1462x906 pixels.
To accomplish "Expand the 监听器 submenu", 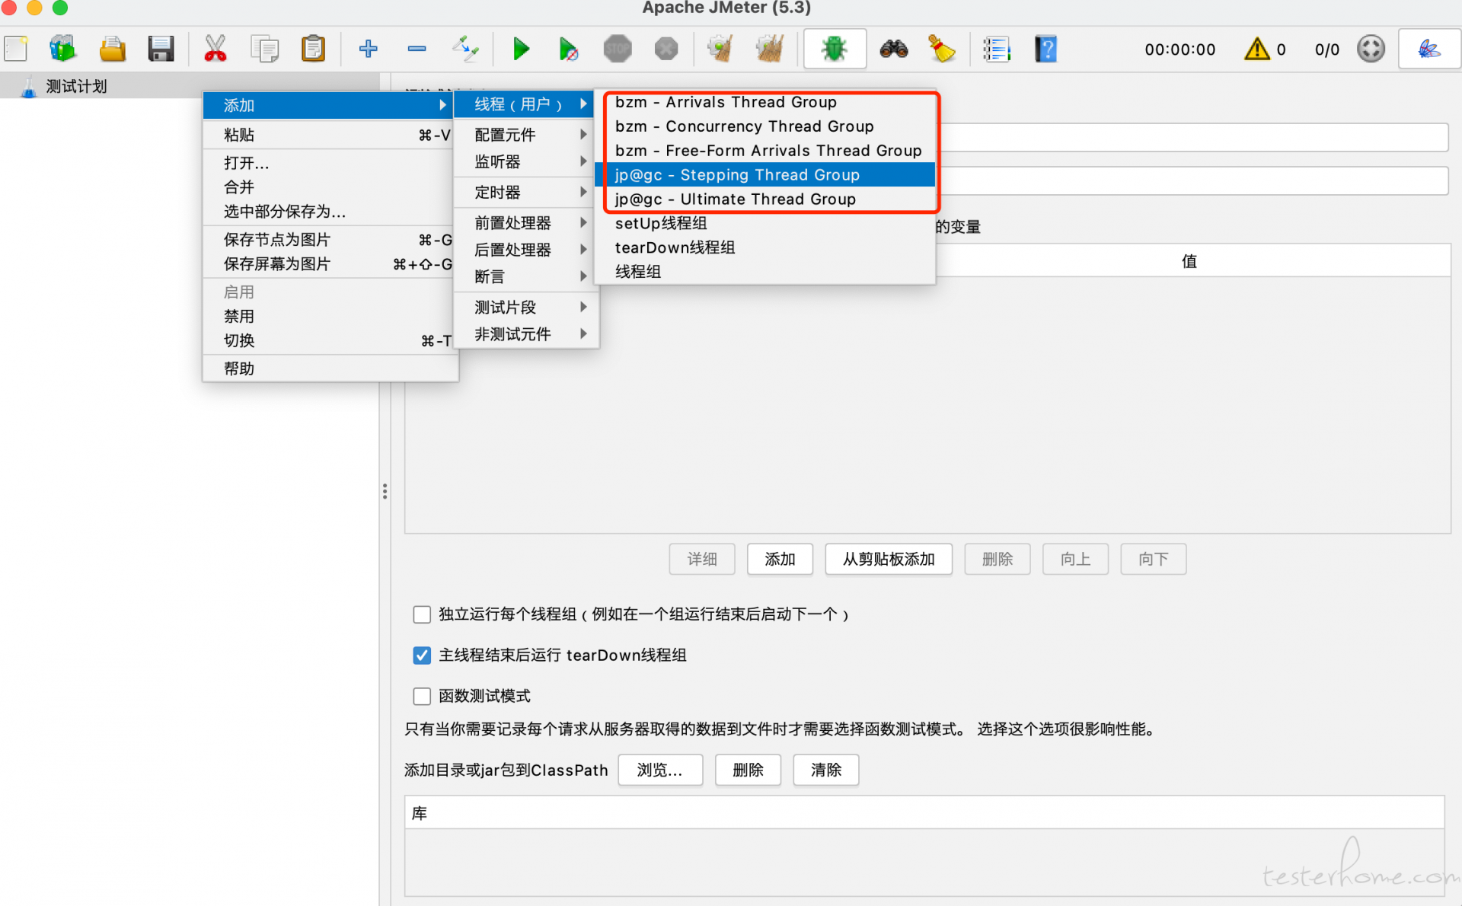I will (x=525, y=161).
